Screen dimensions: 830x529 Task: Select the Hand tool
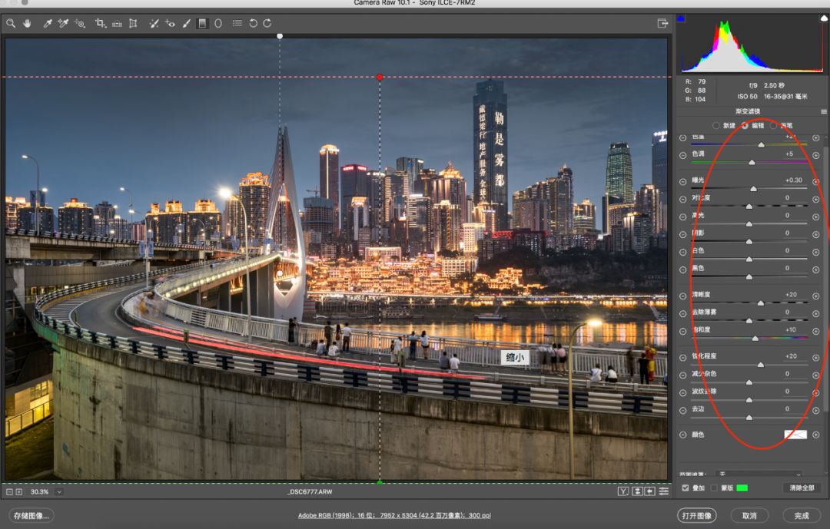26,23
